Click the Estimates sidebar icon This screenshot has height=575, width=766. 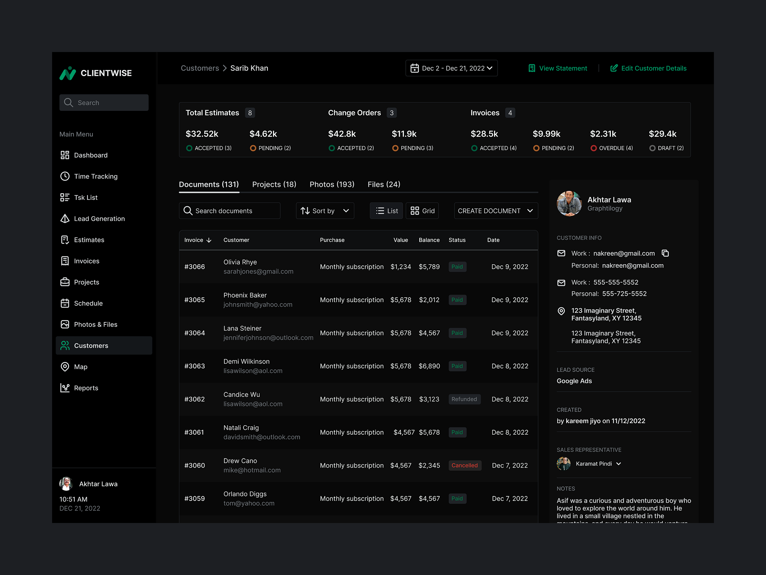(65, 240)
